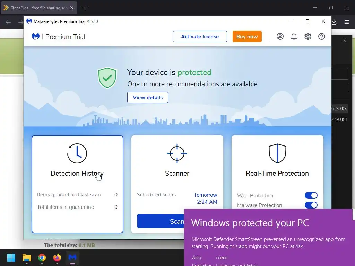Click the total size 6.1 MB text
Screen dimensions: 355x266
[69, 245]
